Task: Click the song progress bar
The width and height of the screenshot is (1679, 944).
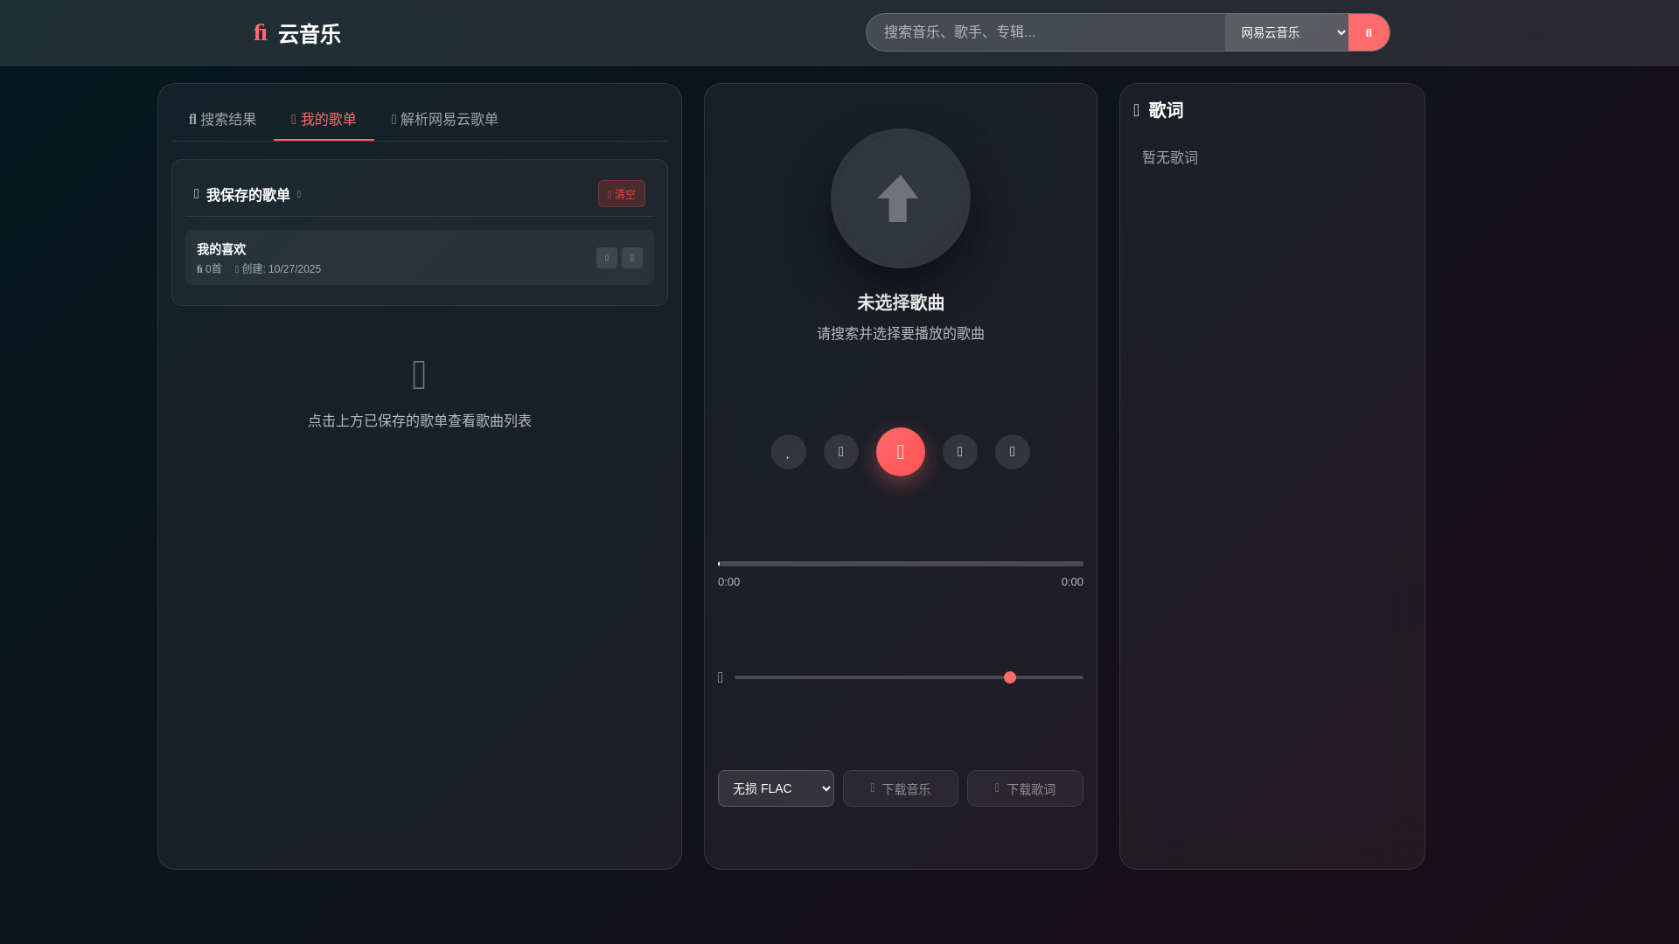Action: click(x=900, y=564)
